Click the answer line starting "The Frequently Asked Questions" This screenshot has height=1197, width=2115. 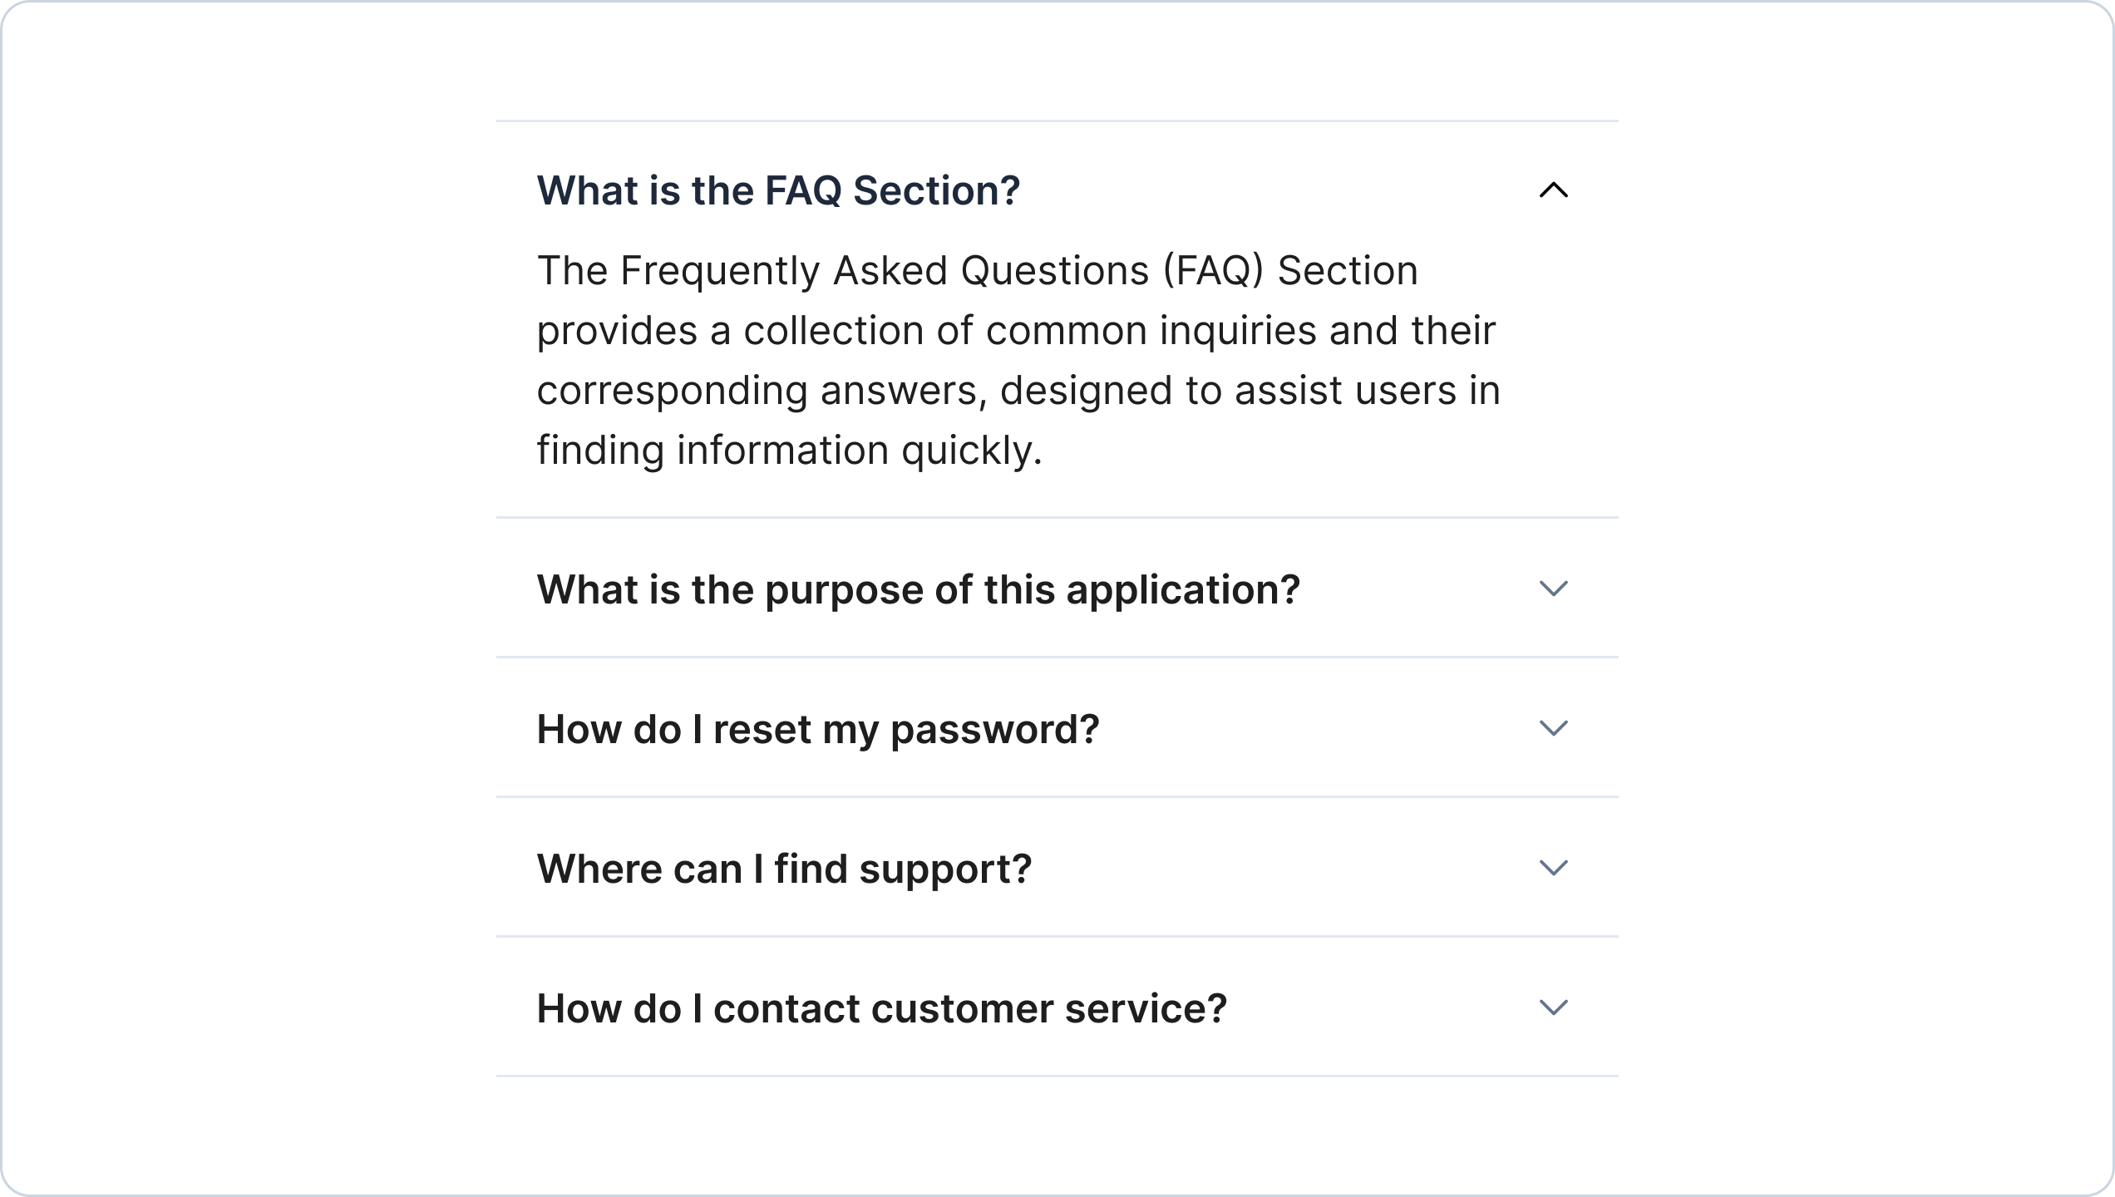[976, 271]
